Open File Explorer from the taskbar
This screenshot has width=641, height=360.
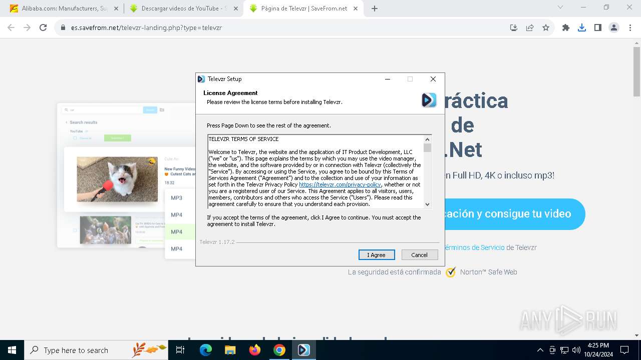coord(230,350)
